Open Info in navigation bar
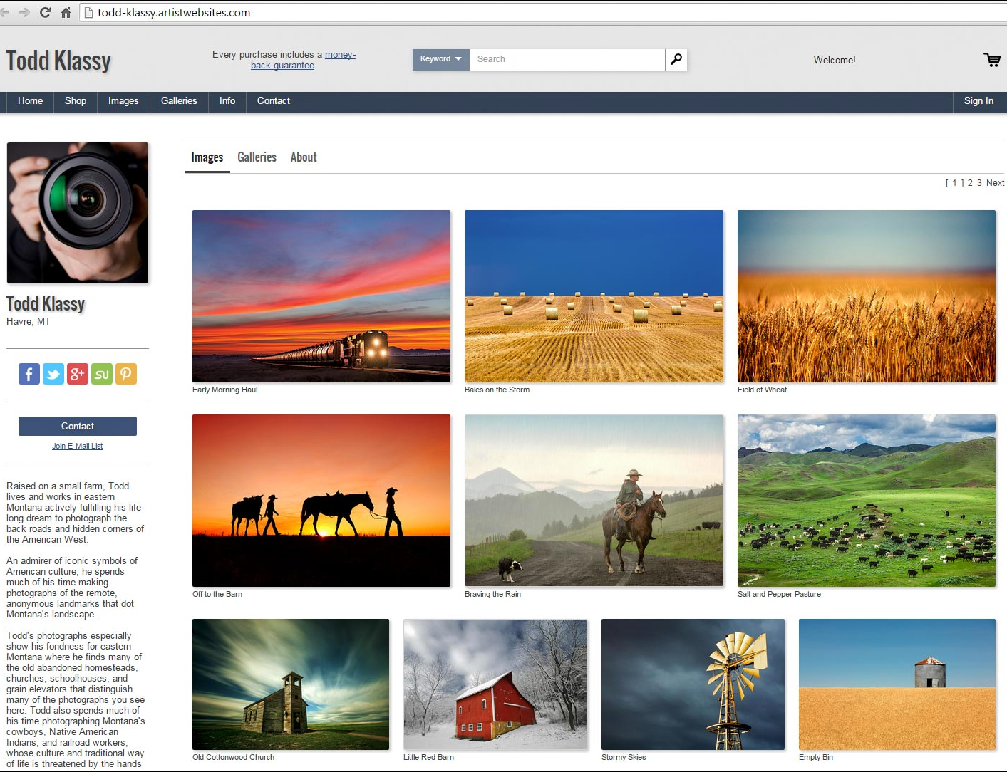 pyautogui.click(x=227, y=101)
